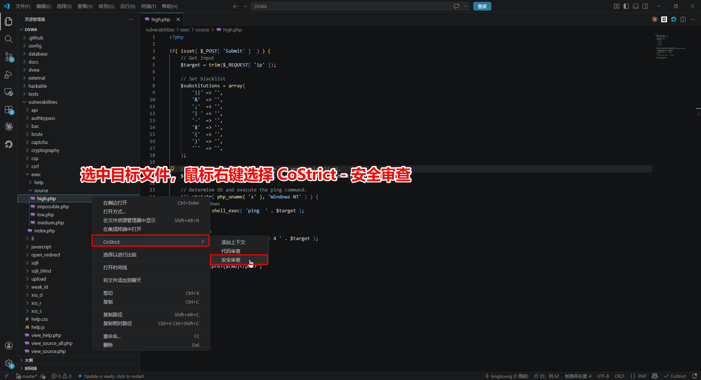Expand the sqli folder in explorer

tap(35, 263)
